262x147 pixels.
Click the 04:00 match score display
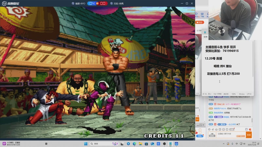(x=97, y=3)
